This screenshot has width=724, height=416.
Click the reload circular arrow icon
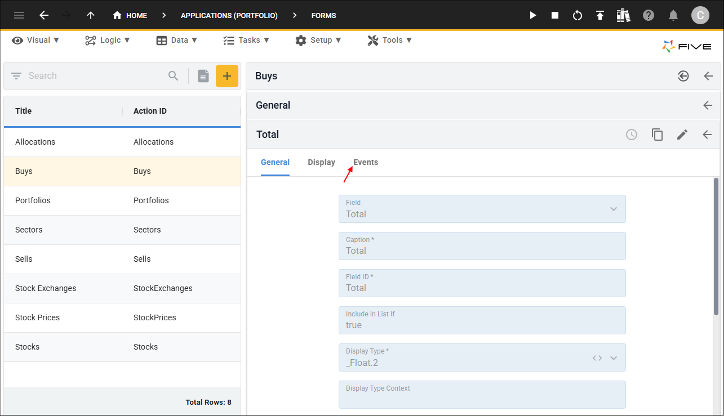pyautogui.click(x=578, y=15)
